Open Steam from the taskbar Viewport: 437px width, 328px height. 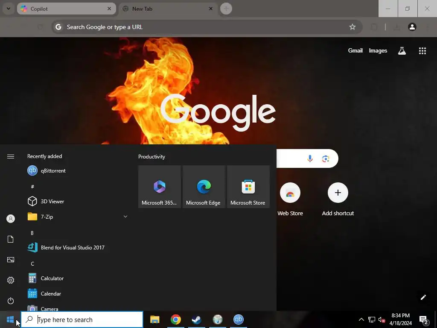click(196, 319)
